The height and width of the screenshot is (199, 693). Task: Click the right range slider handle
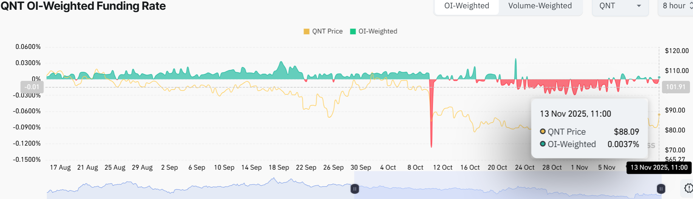[x=661, y=189]
